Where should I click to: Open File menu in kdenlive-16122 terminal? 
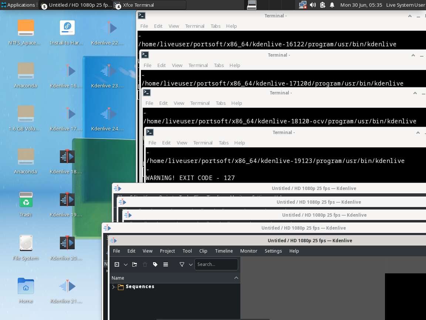[x=144, y=26]
